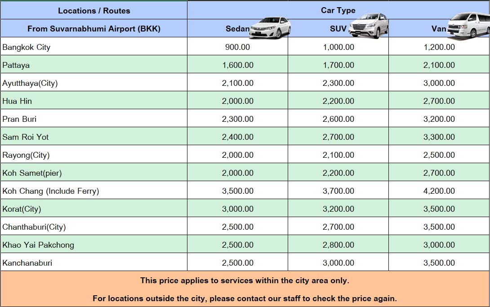The width and height of the screenshot is (490, 307).
Task: Click Sam Roi Yot van price 3,300.00
Action: click(439, 137)
